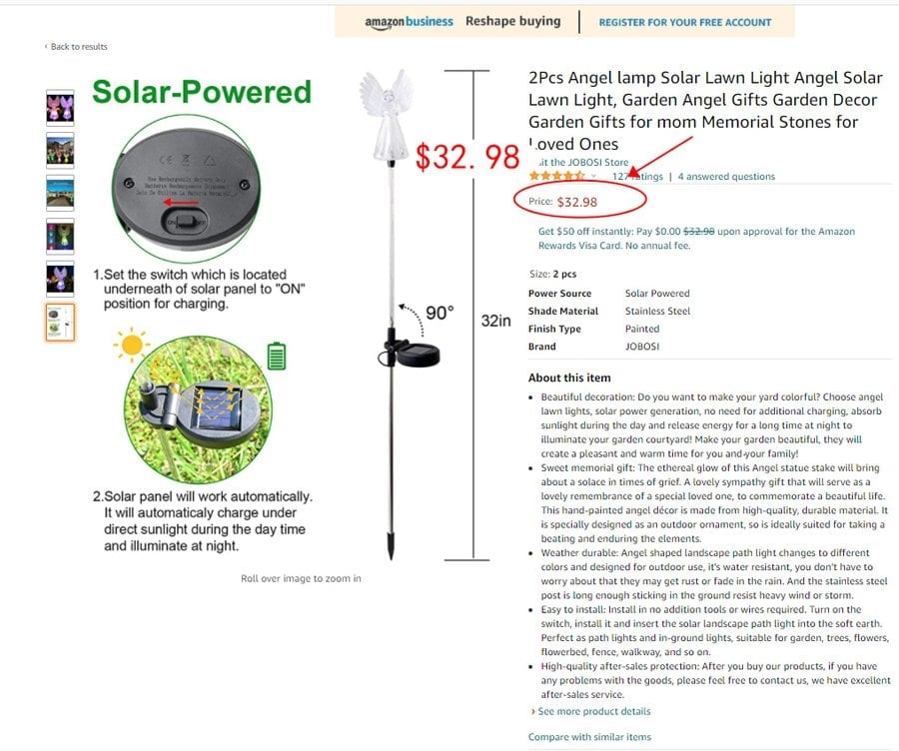Select the first pink angel thumbnail

point(60,108)
